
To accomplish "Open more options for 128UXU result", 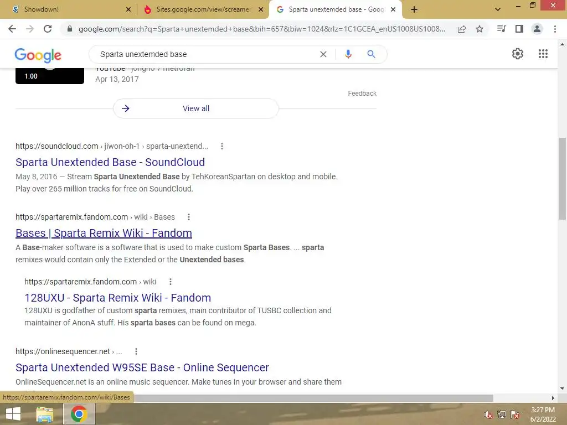I will coord(171,282).
